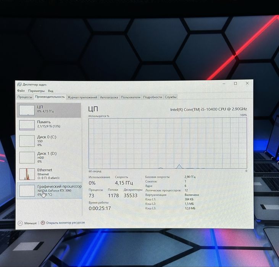279x267 pixels.
Task: Click the 73 processes count
Action: click(92, 196)
